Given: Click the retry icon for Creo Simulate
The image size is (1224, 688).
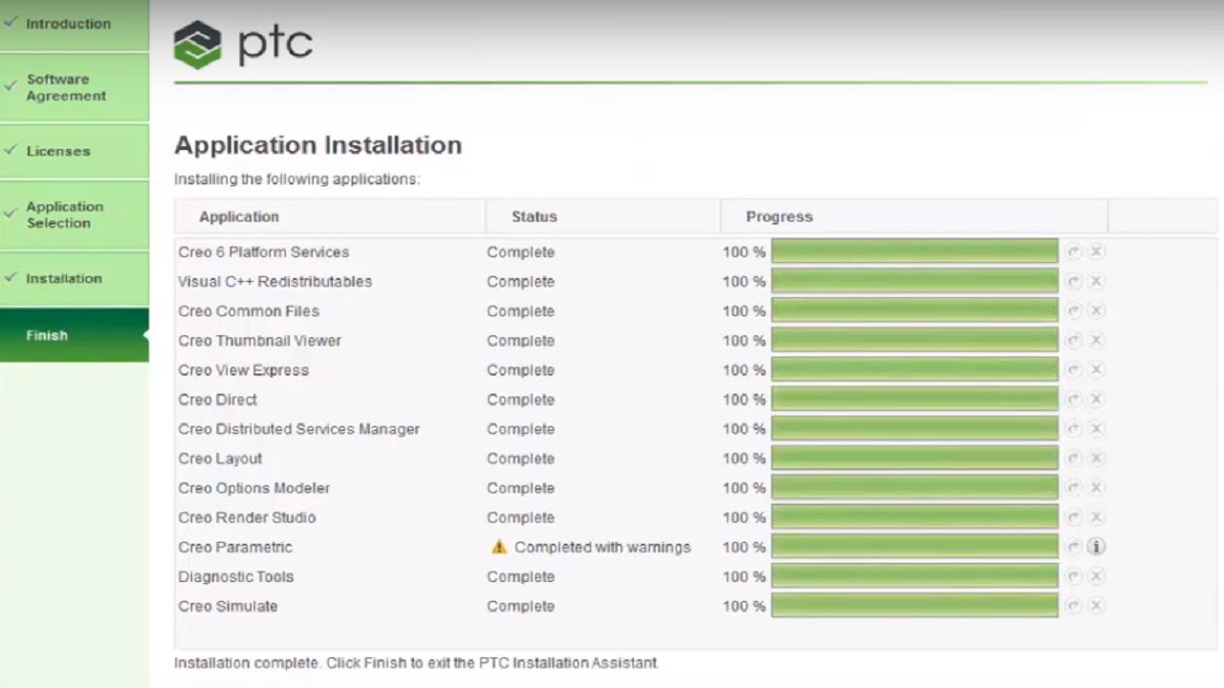Looking at the screenshot, I should [1074, 606].
